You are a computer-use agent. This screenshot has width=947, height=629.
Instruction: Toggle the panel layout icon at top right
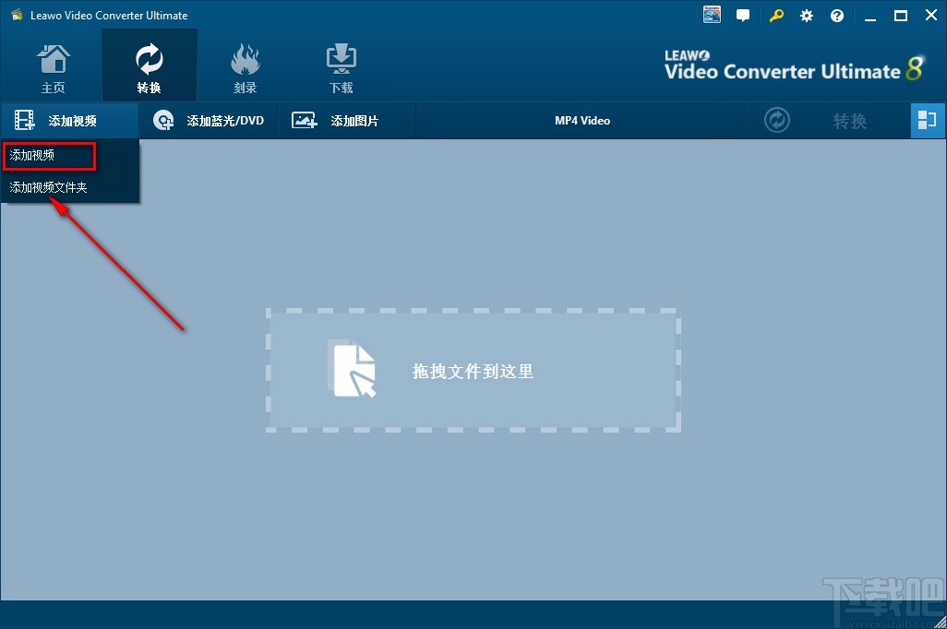[928, 120]
